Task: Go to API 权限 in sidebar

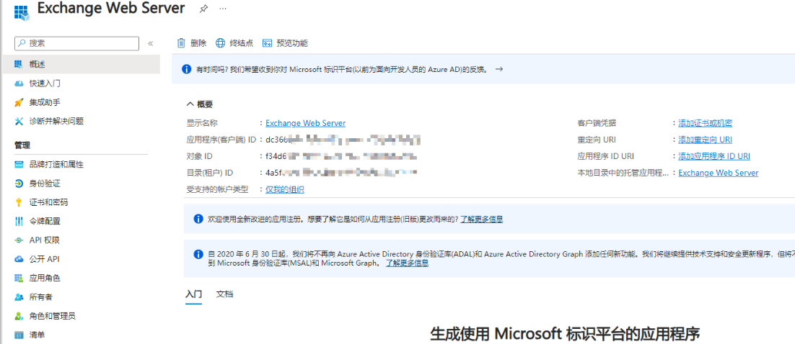Action: click(44, 240)
